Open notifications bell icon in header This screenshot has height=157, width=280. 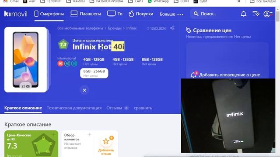(243, 14)
